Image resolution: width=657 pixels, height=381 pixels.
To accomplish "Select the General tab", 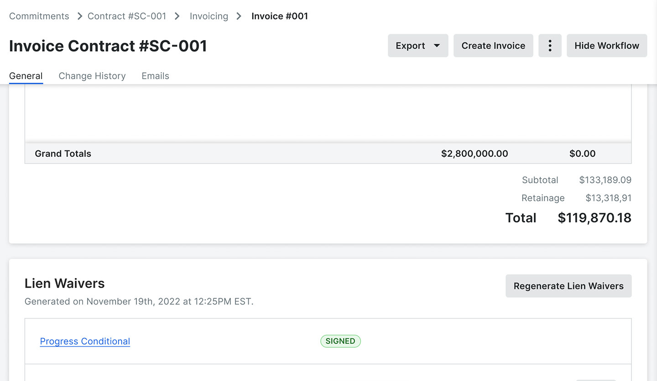I will click(26, 76).
